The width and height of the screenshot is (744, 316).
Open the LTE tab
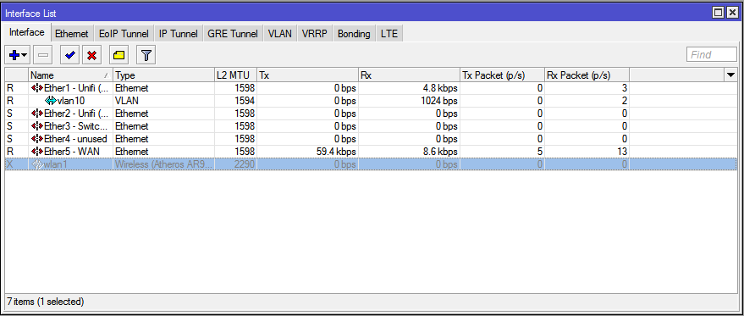[389, 34]
